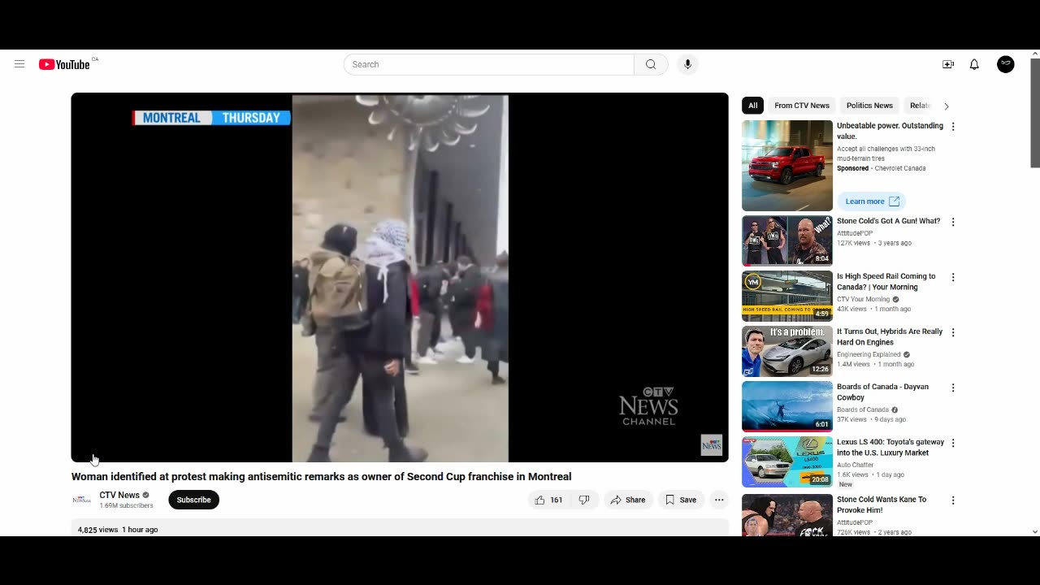Open options for Unbeatable power ad
The height and width of the screenshot is (585, 1040).
(953, 127)
